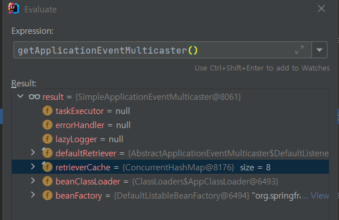
Task: Click the field icon next to beanClassLoader
Action: click(x=48, y=181)
